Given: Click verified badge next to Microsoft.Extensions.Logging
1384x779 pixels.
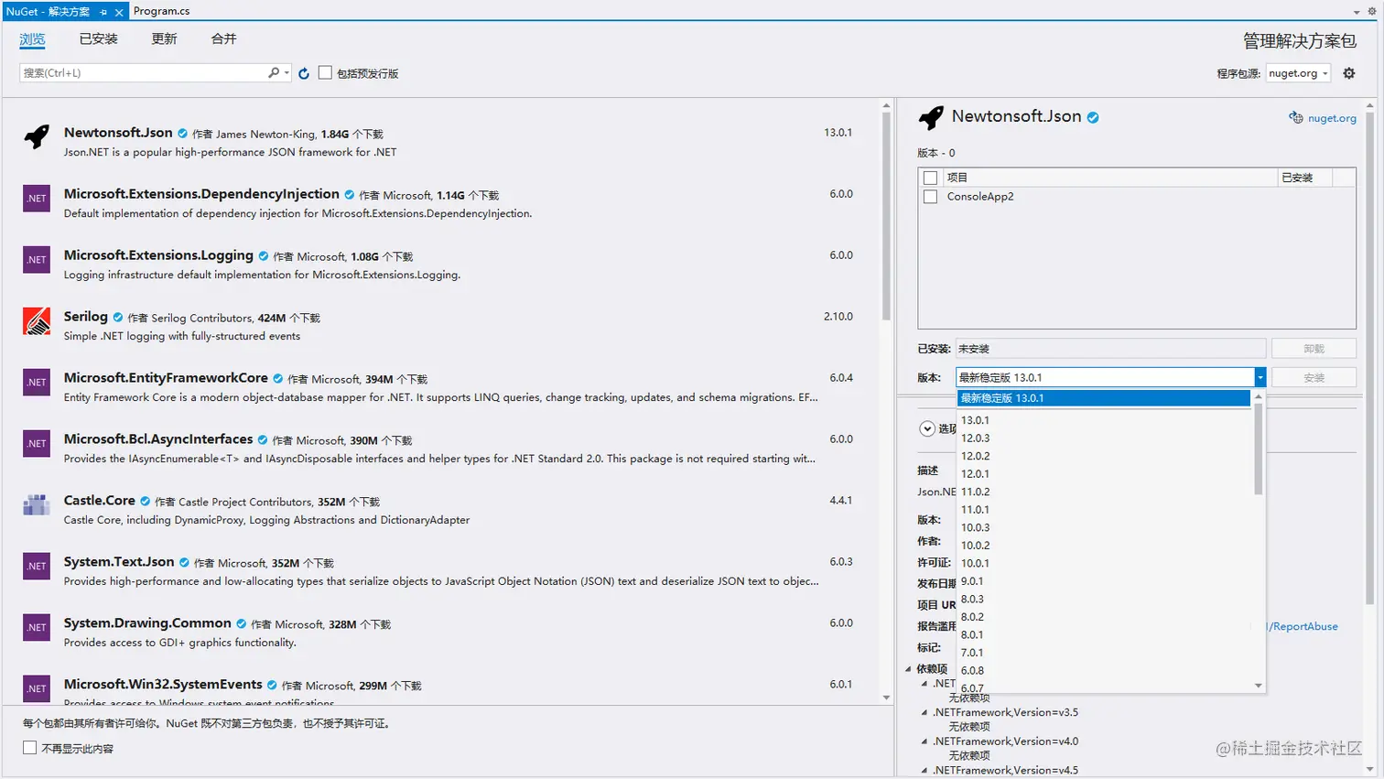Looking at the screenshot, I should click(x=264, y=256).
